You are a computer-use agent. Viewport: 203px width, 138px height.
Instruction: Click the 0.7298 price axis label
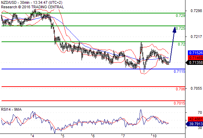pyautogui.click(x=196, y=11)
